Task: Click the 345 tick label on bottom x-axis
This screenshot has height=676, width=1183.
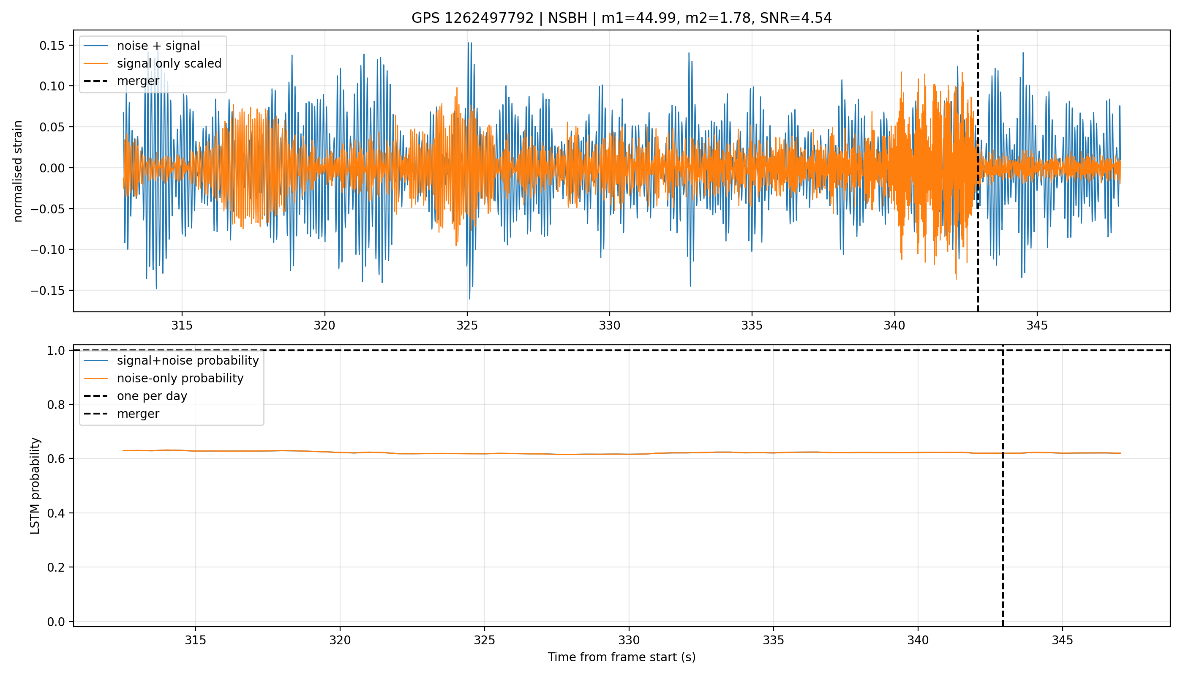Action: [x=1062, y=641]
